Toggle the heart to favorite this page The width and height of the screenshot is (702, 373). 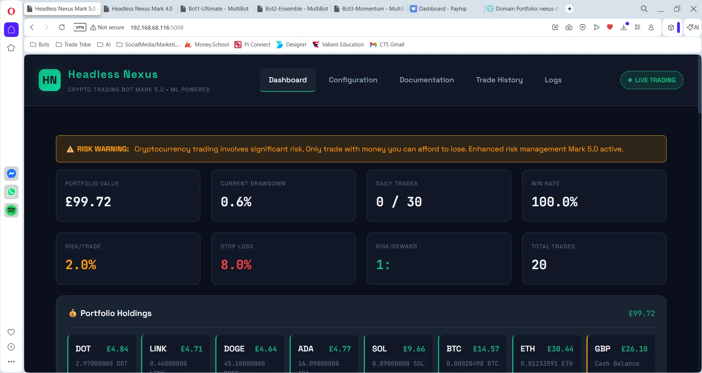click(609, 27)
